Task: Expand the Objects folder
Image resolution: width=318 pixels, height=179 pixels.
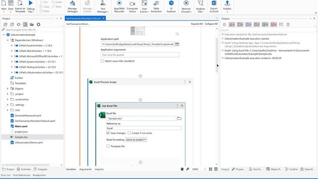Action: [8, 89]
